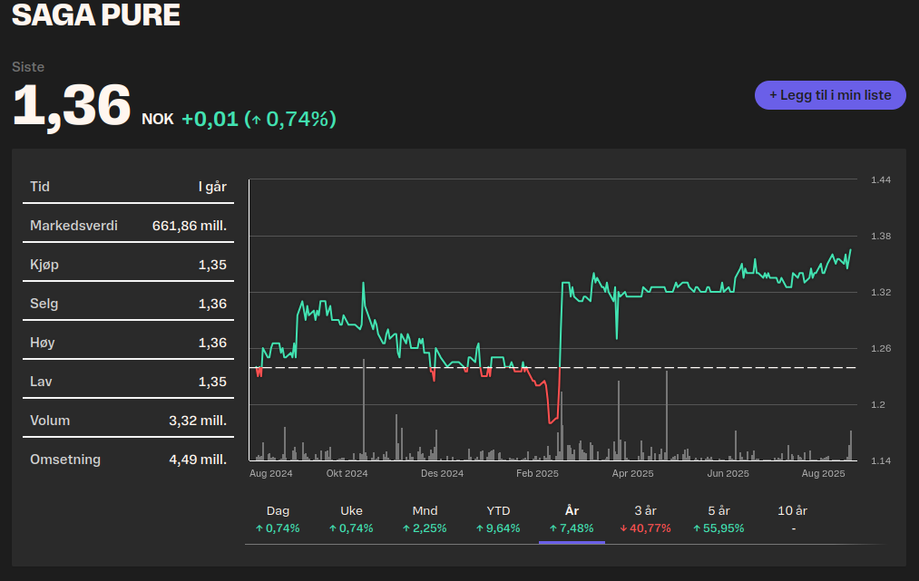Click the large 1,36 last price

click(x=72, y=105)
